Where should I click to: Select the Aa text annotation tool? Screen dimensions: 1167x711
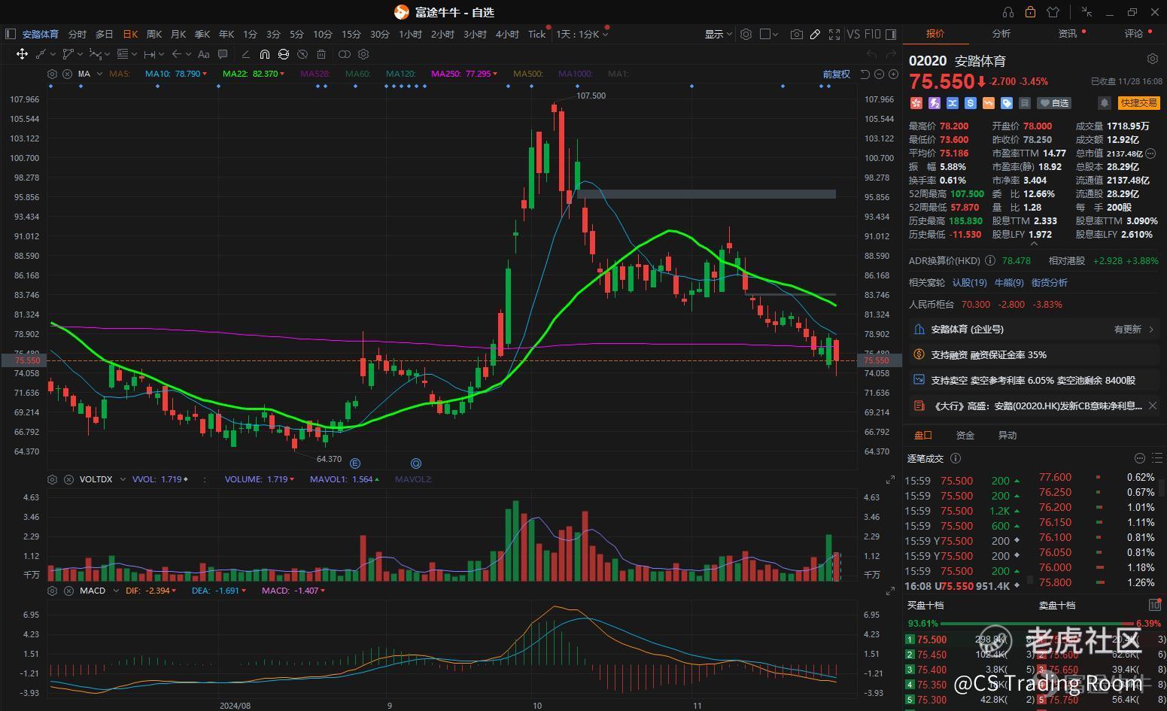(203, 54)
